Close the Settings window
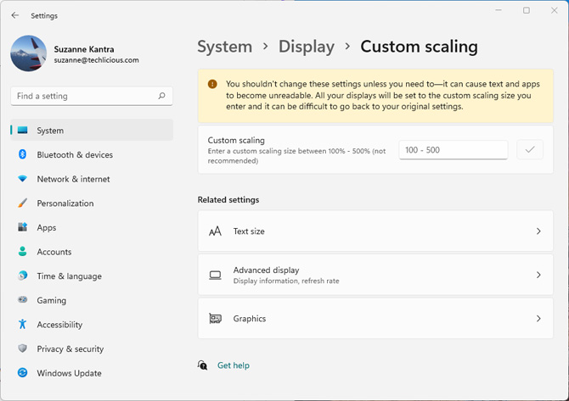 [x=554, y=10]
